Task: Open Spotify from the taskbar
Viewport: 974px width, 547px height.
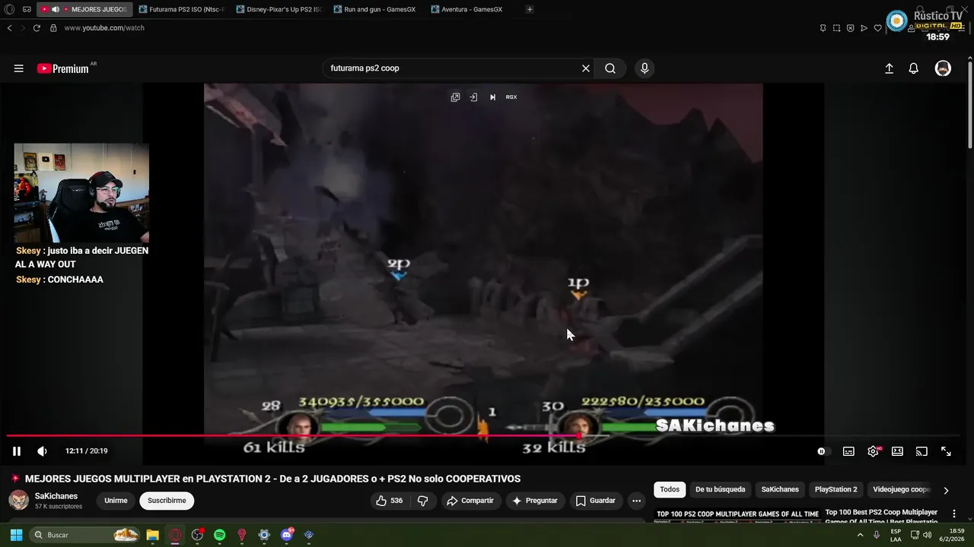Action: [x=219, y=535]
